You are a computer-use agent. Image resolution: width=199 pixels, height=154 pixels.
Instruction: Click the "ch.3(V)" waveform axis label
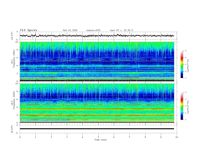point(12,129)
